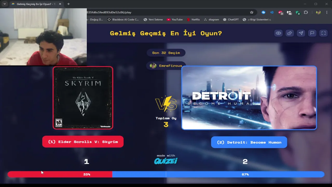Open the Shazam extension
The image size is (332, 187).
click(x=264, y=12)
